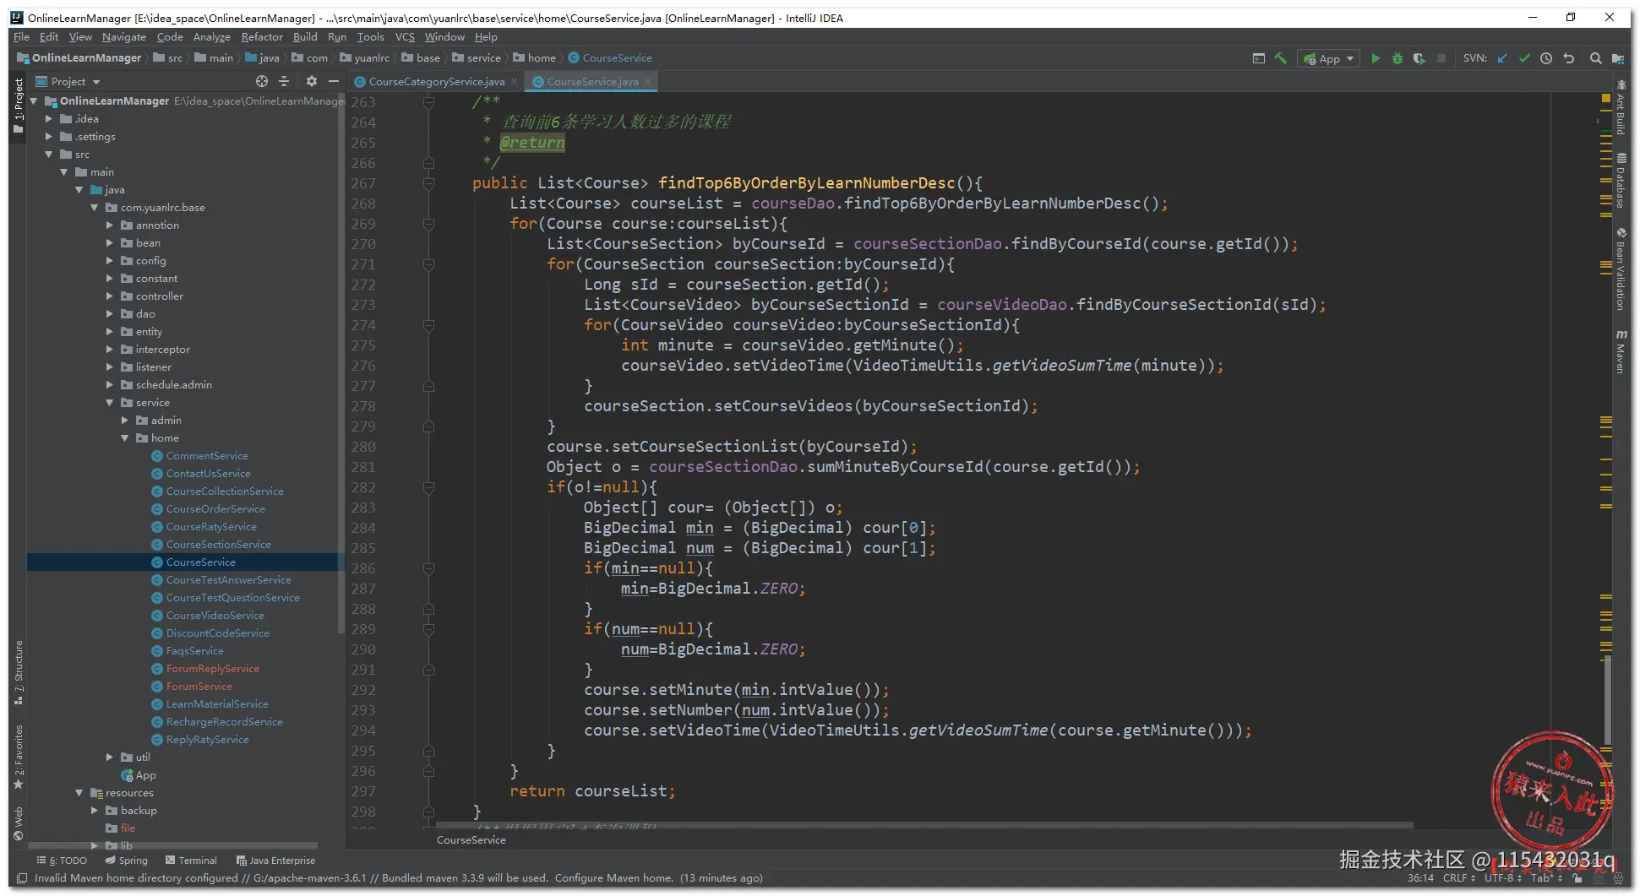Collapse all in Project panel
Viewport: 1640px width, 896px height.
pyautogui.click(x=284, y=81)
